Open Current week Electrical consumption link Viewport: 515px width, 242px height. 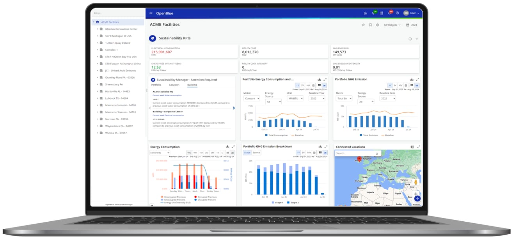click(169, 115)
